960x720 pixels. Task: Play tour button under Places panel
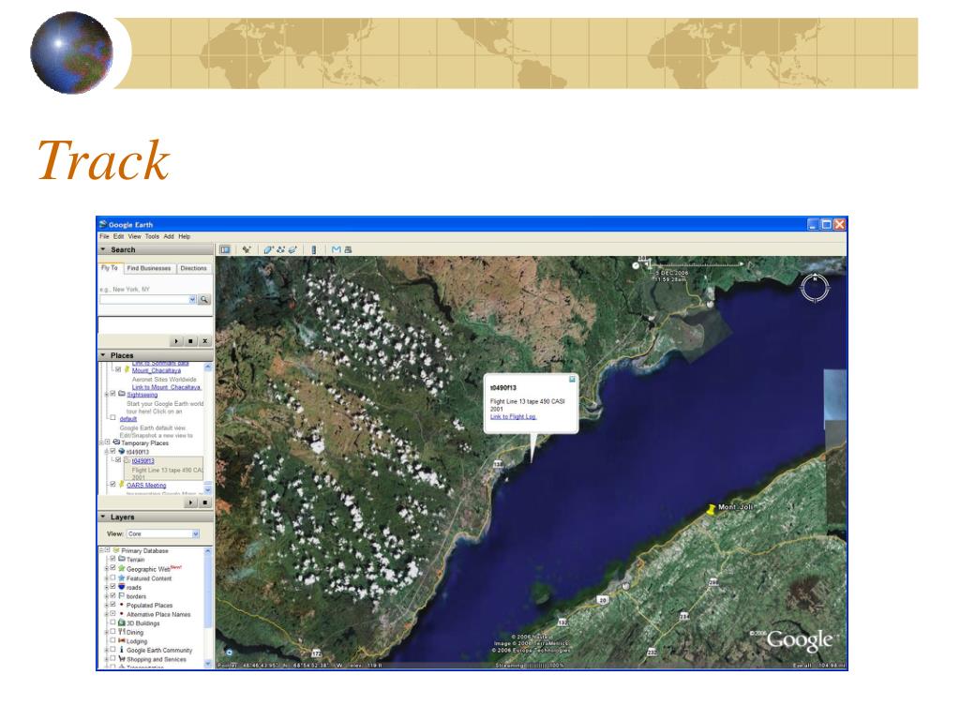(191, 502)
